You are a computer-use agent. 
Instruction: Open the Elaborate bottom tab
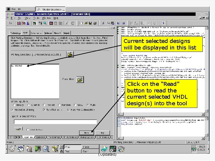[x=41, y=137]
